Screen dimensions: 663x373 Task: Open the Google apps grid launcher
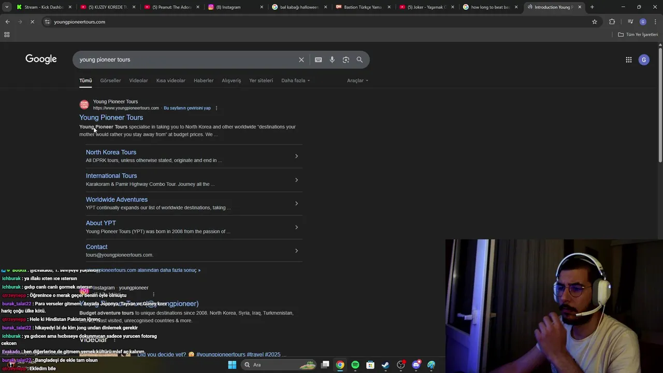pos(629,60)
